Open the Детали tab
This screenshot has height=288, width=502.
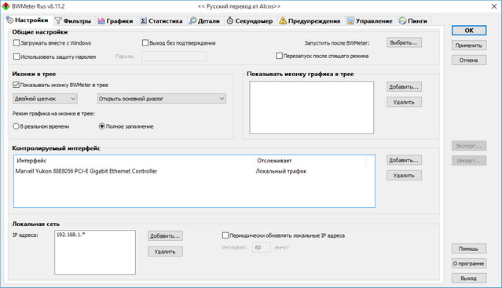pyautogui.click(x=205, y=20)
